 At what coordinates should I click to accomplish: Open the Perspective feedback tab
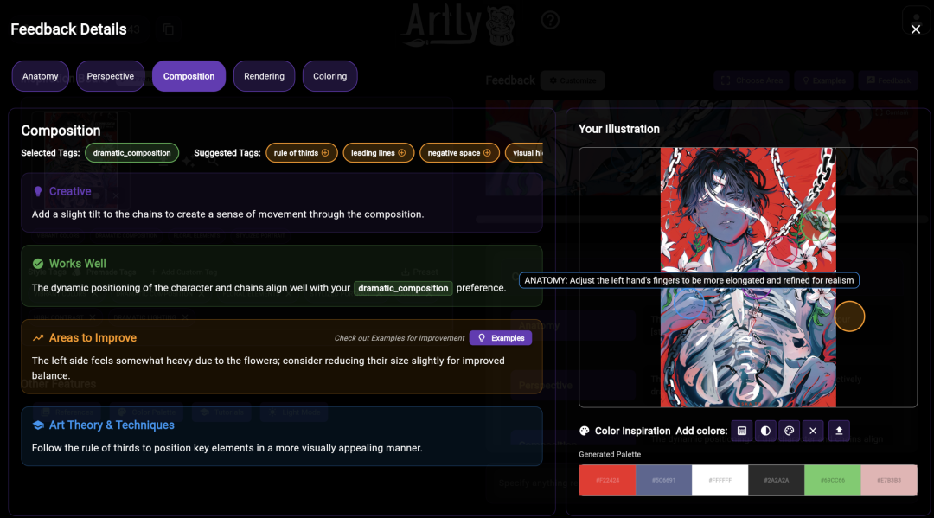click(110, 76)
